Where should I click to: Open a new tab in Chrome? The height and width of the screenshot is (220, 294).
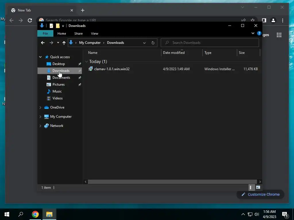tap(83, 10)
